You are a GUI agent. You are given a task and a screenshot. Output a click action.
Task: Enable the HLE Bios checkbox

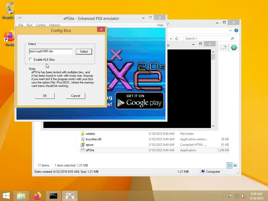pyautogui.click(x=31, y=59)
